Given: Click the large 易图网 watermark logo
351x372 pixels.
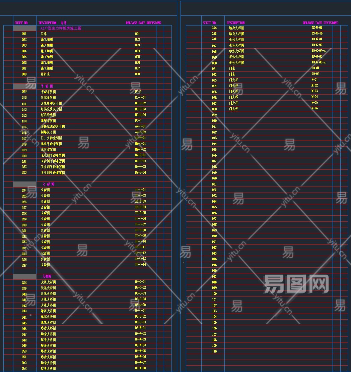Looking at the screenshot, I should pyautogui.click(x=296, y=284).
